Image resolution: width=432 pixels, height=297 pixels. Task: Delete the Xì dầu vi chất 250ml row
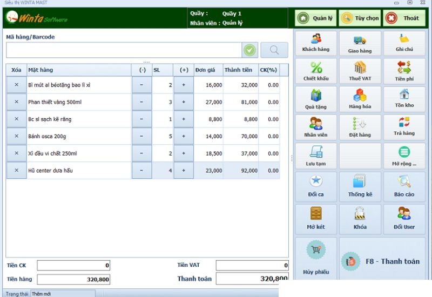click(17, 153)
